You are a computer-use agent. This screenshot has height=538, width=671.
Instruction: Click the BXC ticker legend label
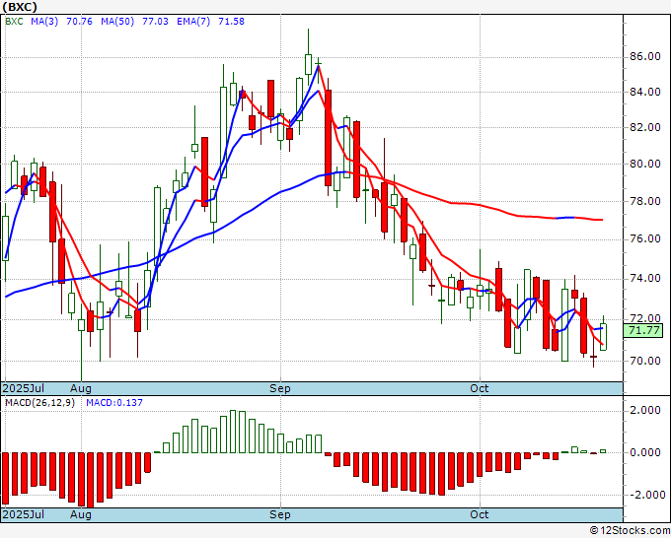tap(14, 22)
